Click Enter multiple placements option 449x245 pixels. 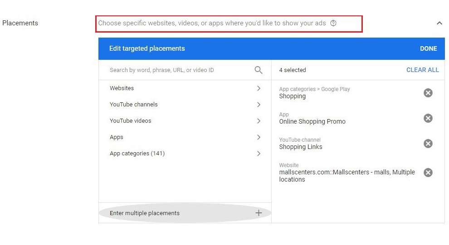pos(185,213)
